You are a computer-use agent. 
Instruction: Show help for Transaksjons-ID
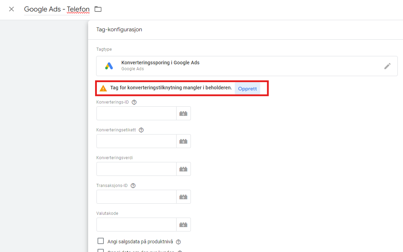pos(133,186)
